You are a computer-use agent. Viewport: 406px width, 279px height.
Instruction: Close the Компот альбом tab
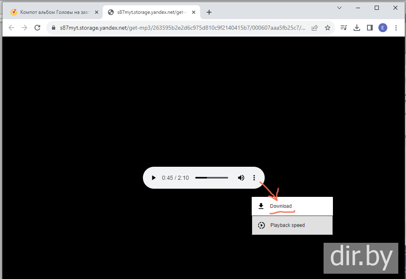pos(97,12)
